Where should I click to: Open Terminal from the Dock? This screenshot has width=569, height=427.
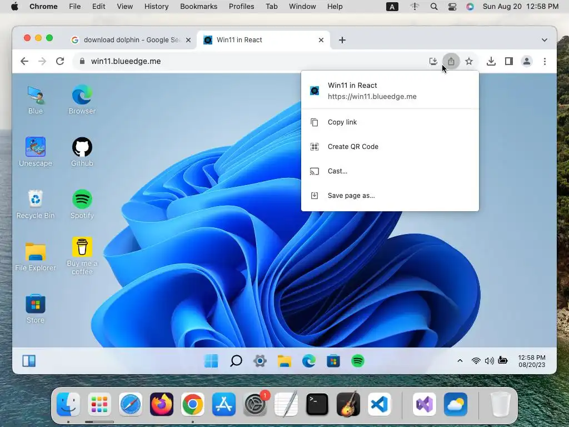[x=317, y=404]
